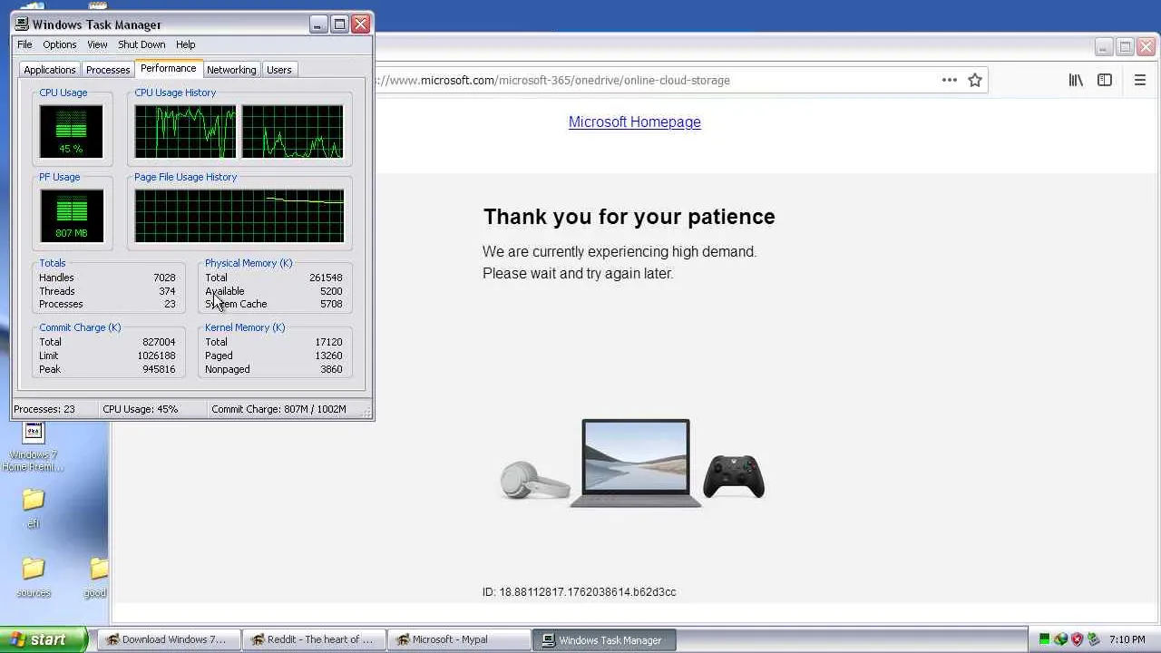Image resolution: width=1161 pixels, height=653 pixels.
Task: Switch to the Reddit taskbar window
Action: pos(314,639)
